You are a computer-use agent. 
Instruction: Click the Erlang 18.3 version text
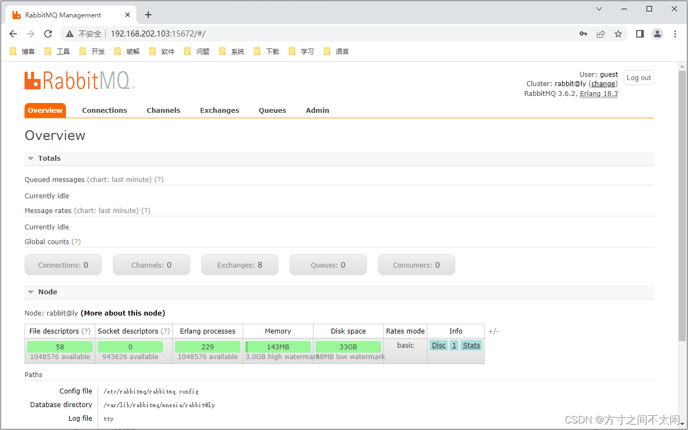tap(599, 94)
